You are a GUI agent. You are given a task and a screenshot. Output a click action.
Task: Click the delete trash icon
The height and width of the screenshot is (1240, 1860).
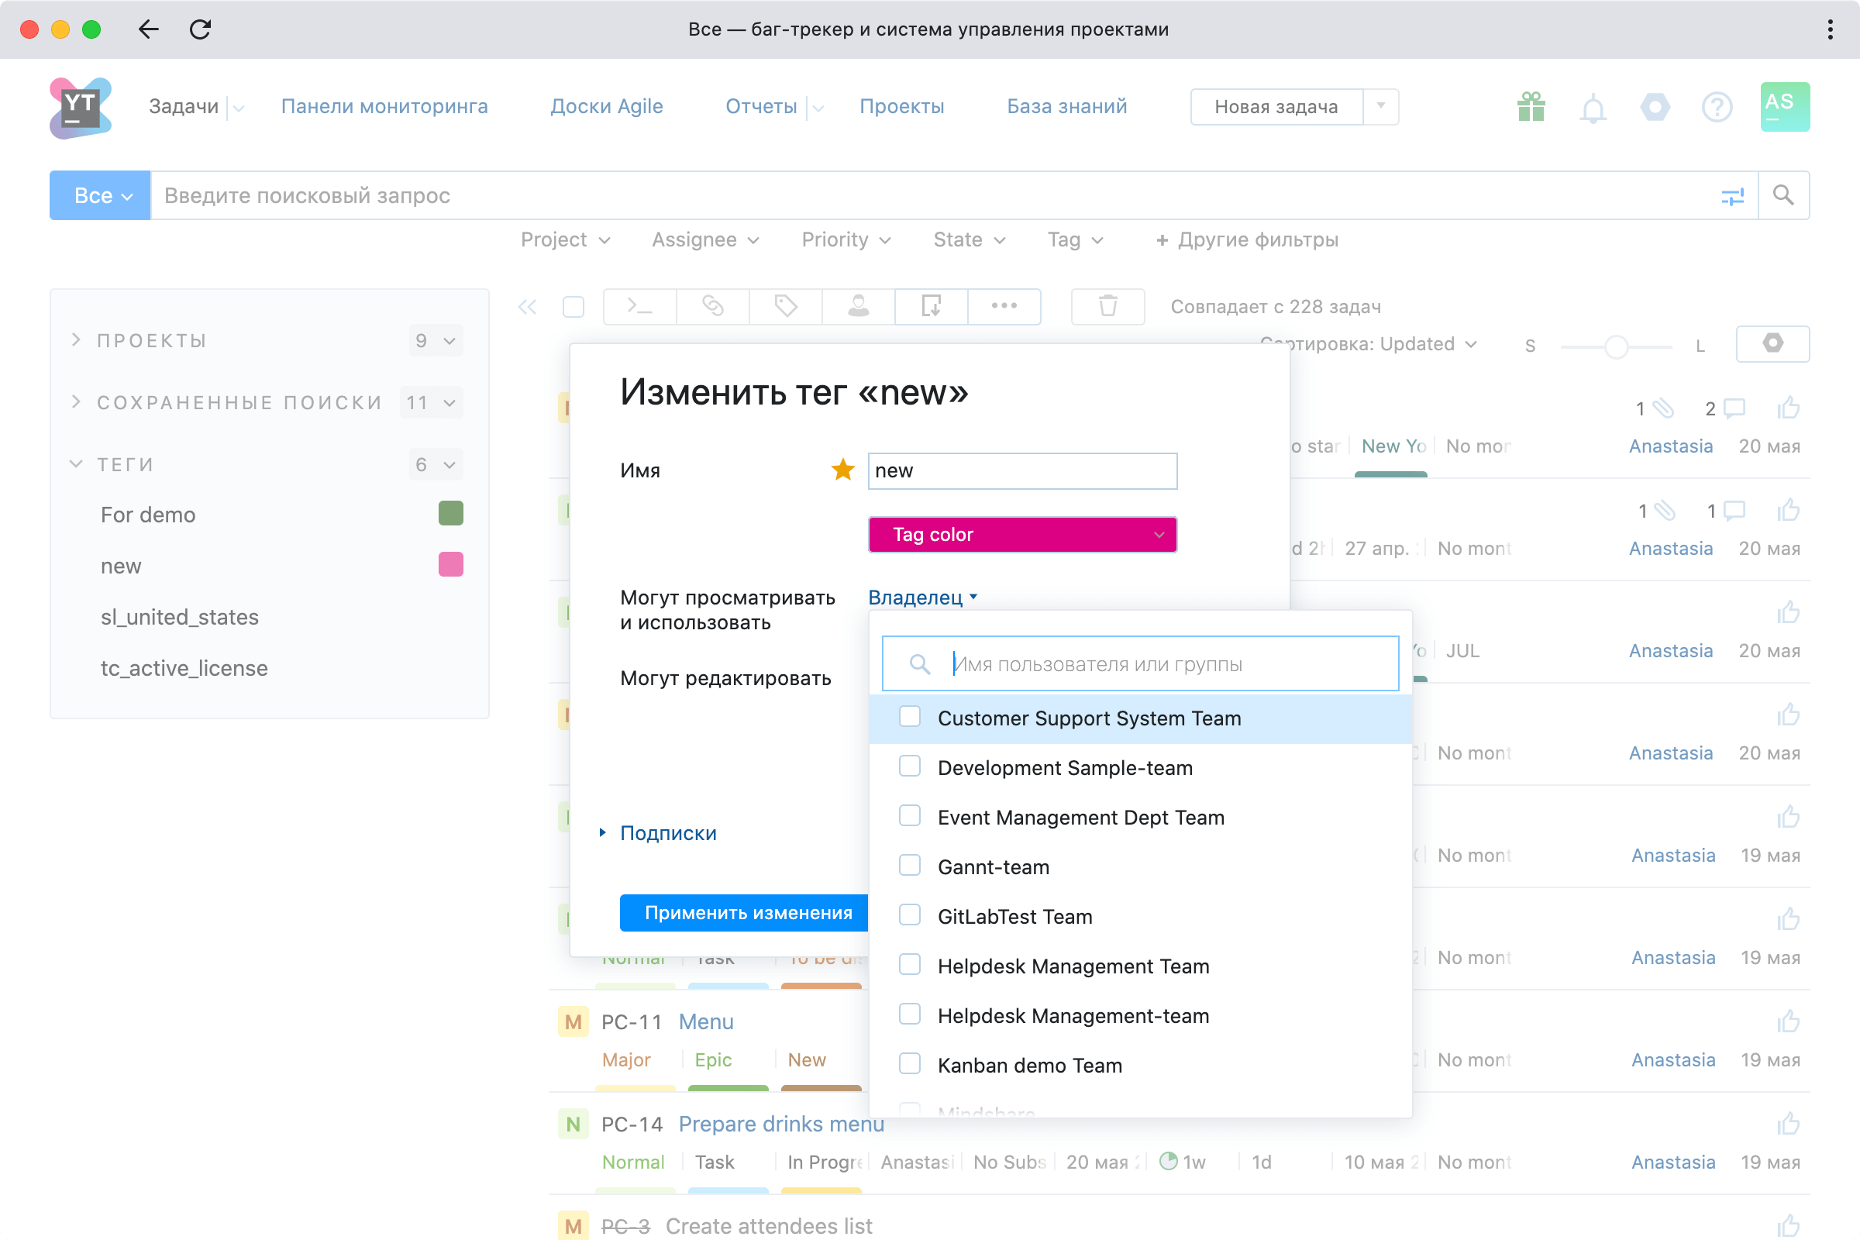[x=1108, y=307]
